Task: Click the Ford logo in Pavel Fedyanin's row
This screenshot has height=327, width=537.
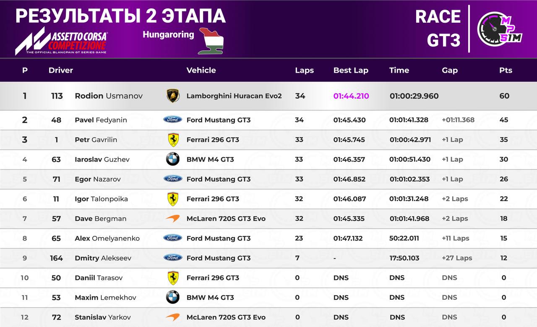Action: 173,120
